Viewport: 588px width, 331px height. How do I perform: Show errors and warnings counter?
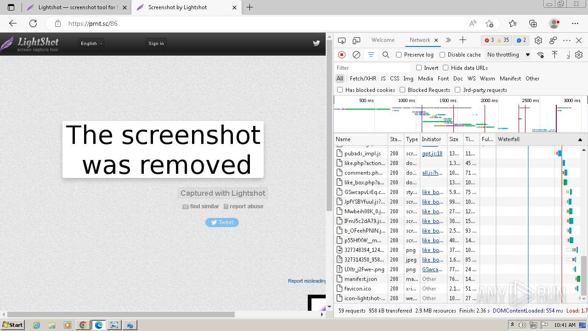tap(497, 40)
